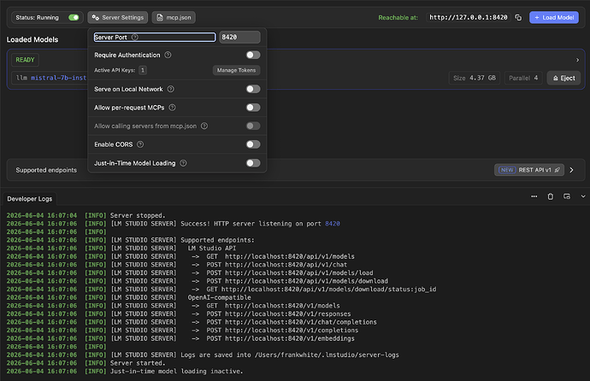Viewport: 590px width, 381px height.
Task: Show help for Require Authentication
Action: pos(168,55)
